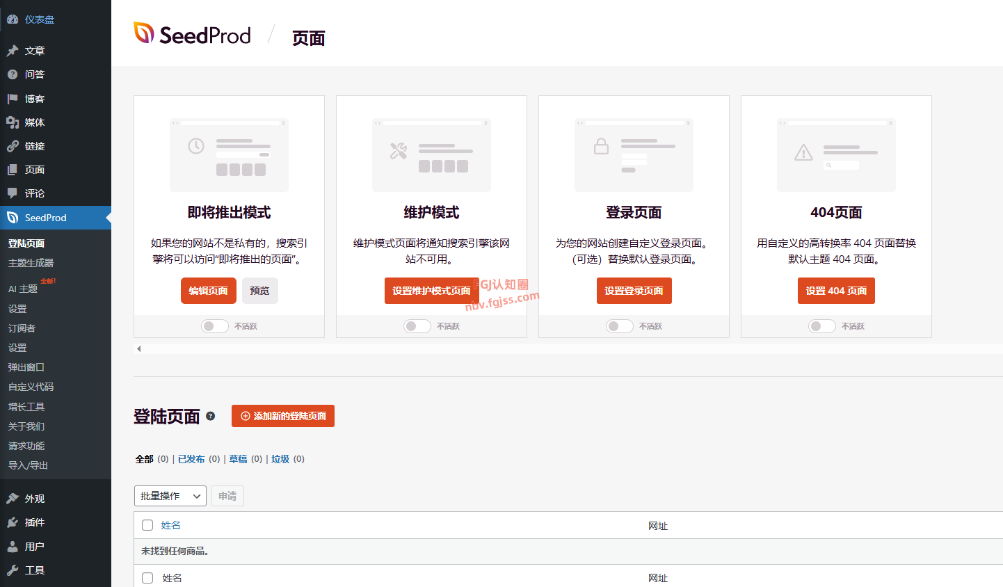
Task: Click the comment bubble icon beside 评论
Action: 13,193
